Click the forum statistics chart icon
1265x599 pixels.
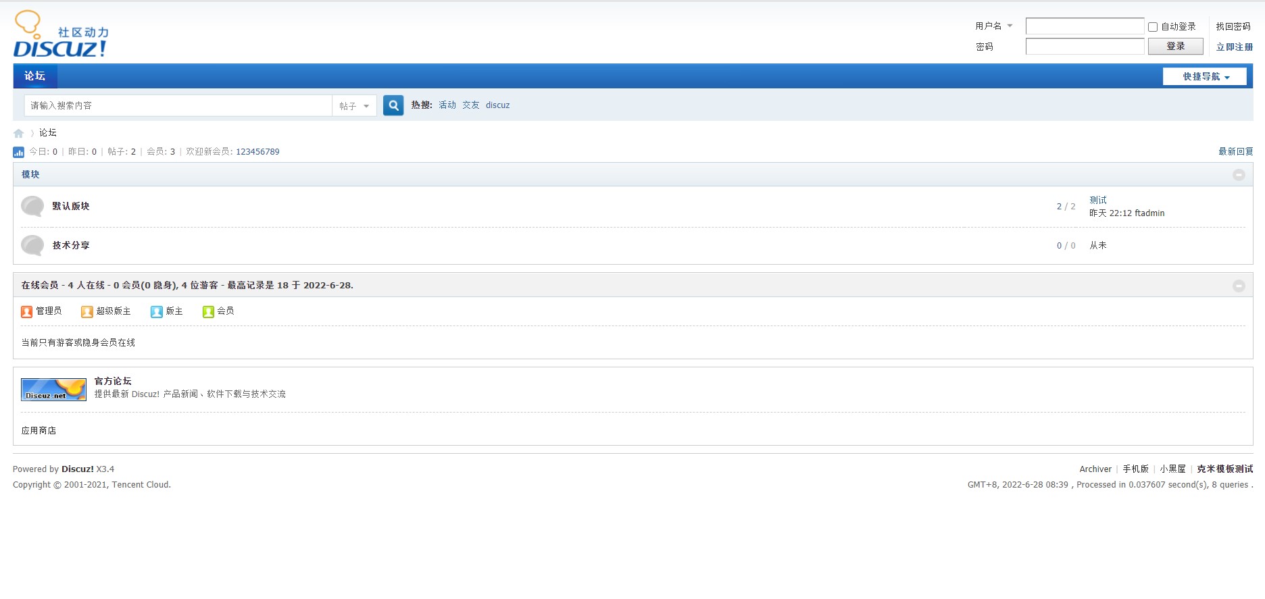coord(19,152)
